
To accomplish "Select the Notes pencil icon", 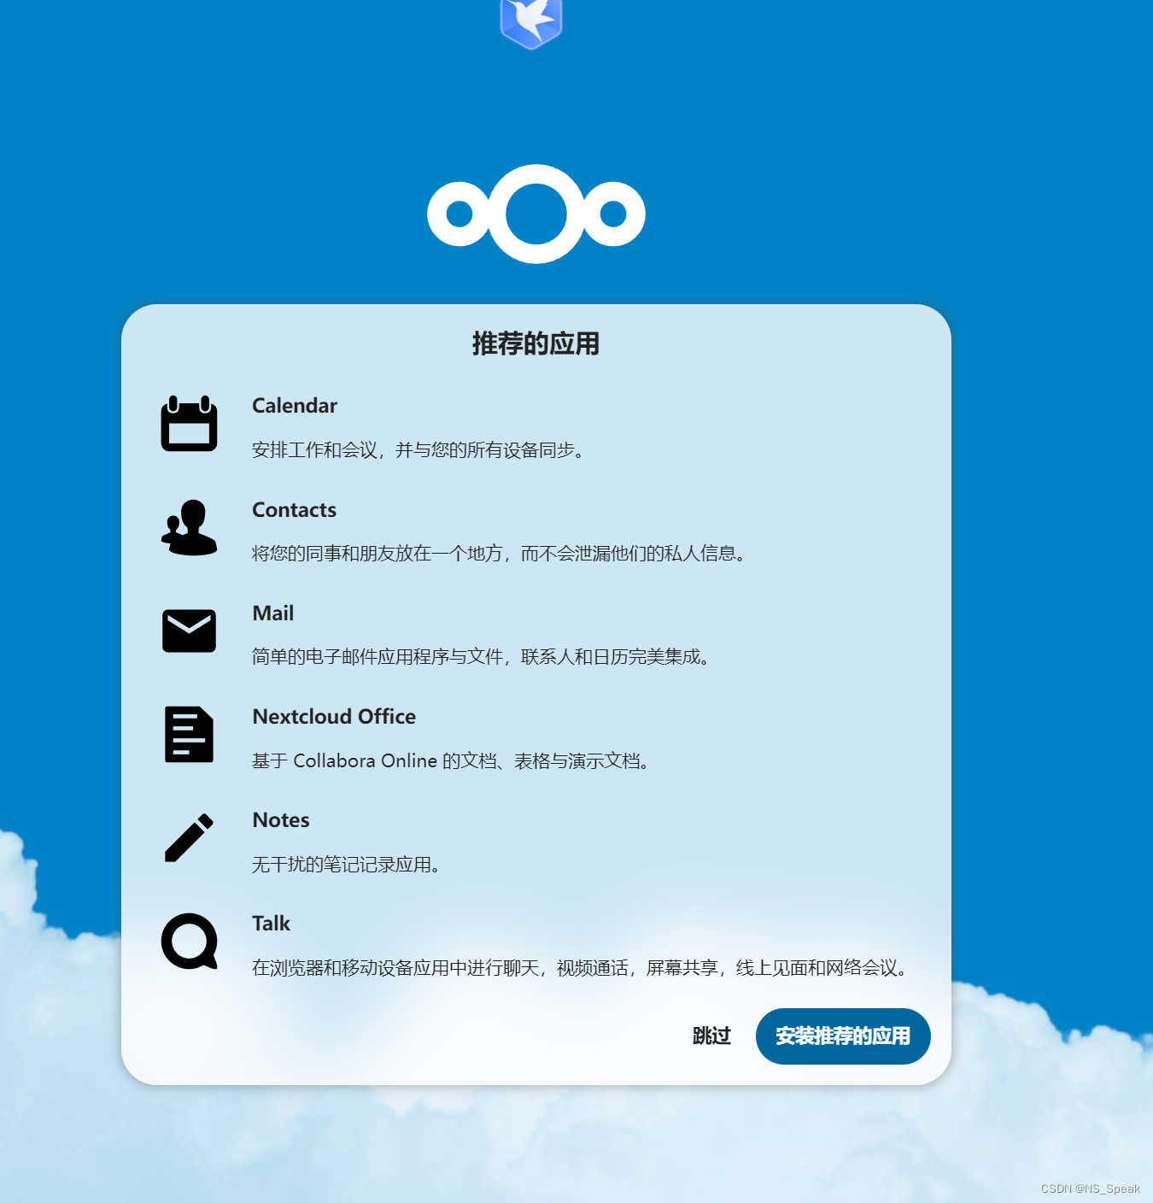I will pyautogui.click(x=189, y=838).
